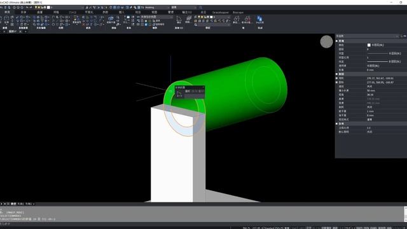
Task: Toggle the layer light bulb in ribbon layer dropdown
Action: pyautogui.click(x=199, y=17)
